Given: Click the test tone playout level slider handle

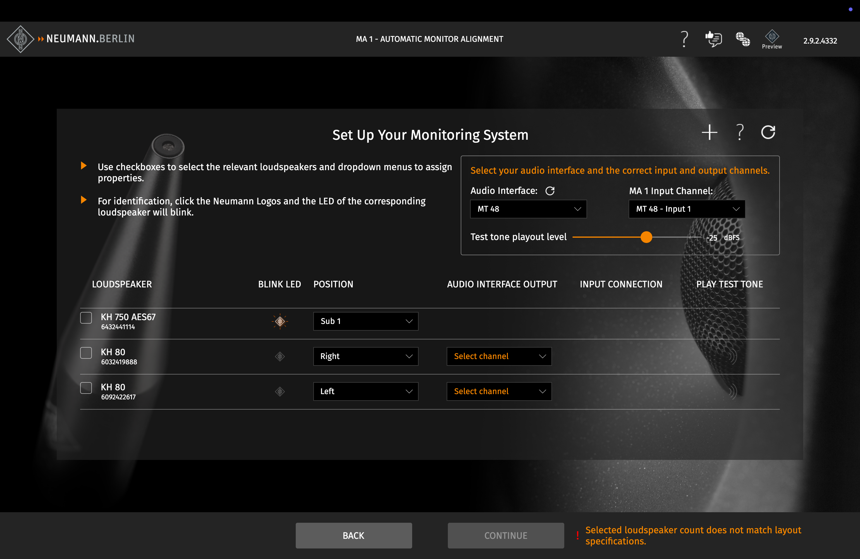Looking at the screenshot, I should [x=646, y=237].
